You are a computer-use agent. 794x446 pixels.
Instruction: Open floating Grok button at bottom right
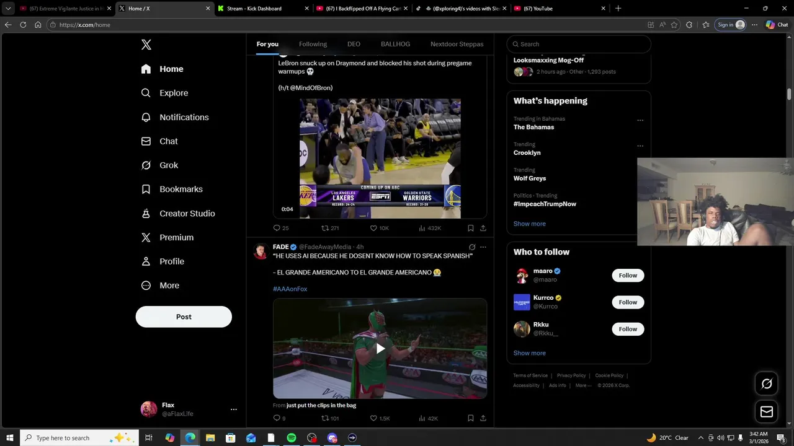pos(767,384)
